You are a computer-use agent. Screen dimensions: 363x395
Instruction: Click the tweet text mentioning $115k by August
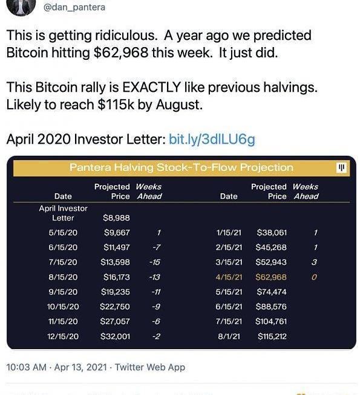pos(105,104)
